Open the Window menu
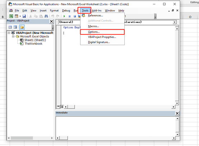Image resolution: width=199 pixels, height=146 pixels. 110,10
